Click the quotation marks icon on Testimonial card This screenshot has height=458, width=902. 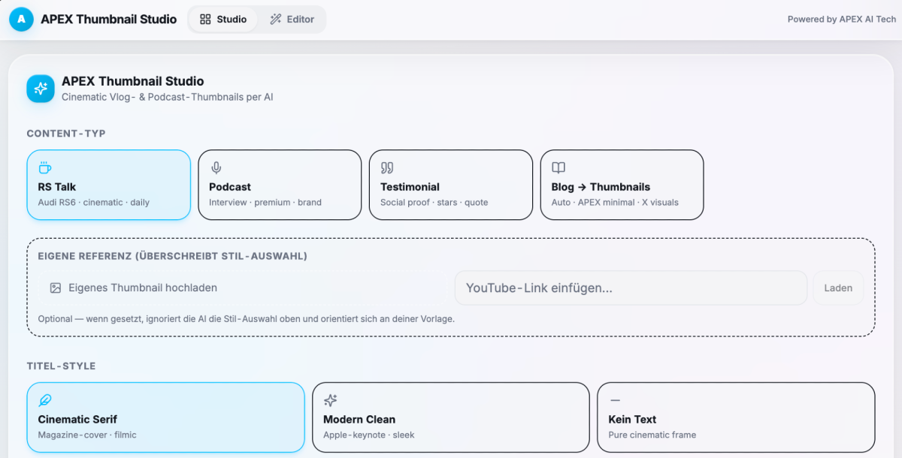tap(387, 167)
